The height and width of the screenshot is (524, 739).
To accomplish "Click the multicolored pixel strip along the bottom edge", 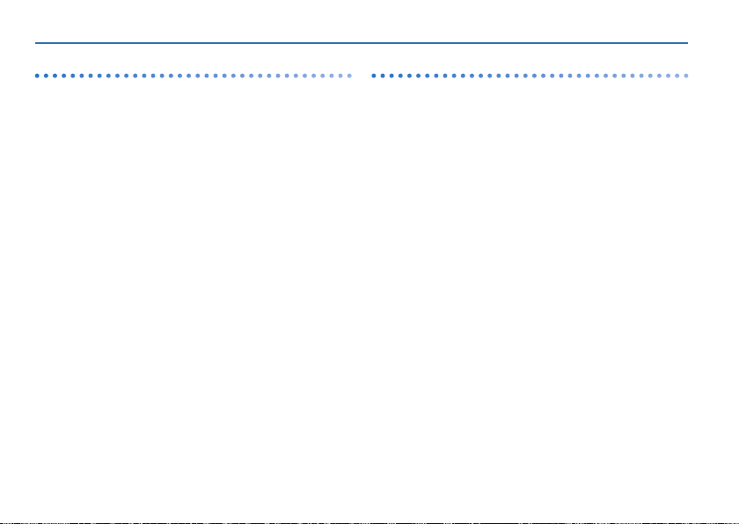I will pyautogui.click(x=369, y=522).
